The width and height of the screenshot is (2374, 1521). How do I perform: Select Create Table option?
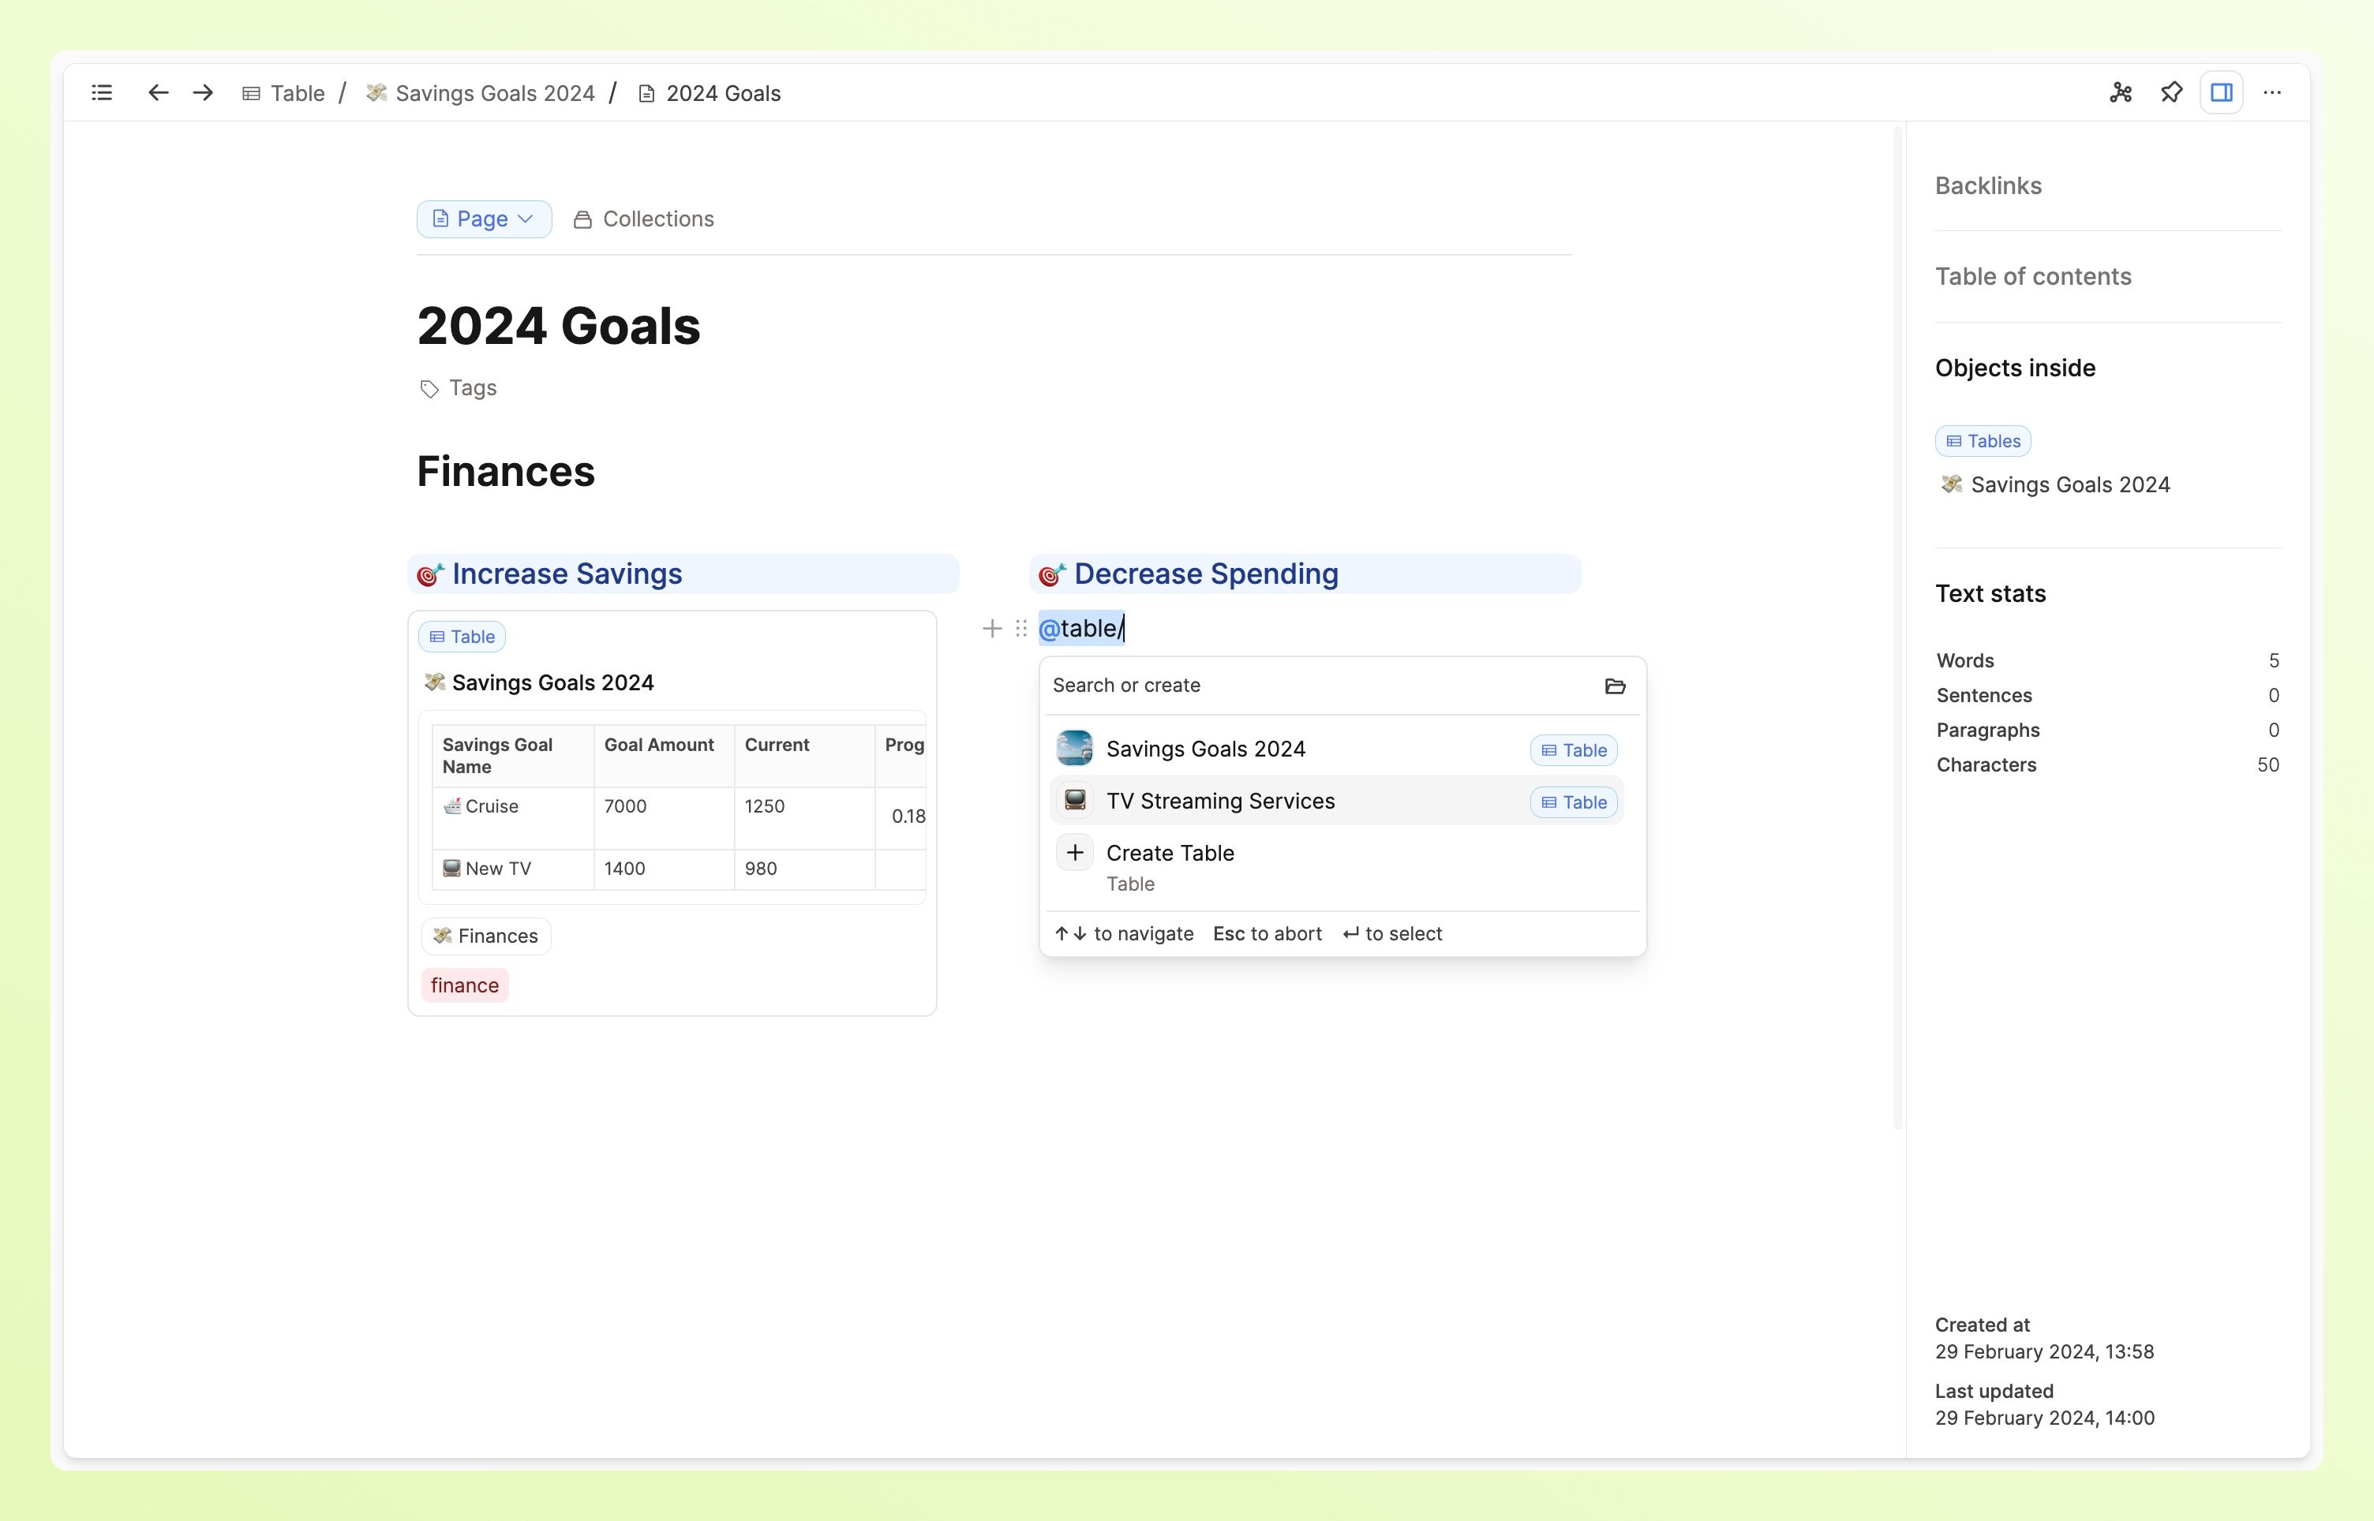pos(1170,854)
